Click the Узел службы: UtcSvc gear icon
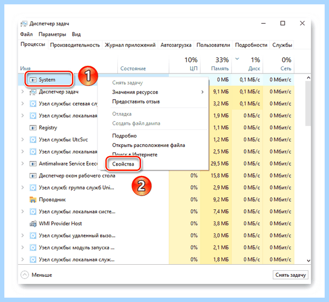329x302 pixels. click(x=33, y=140)
